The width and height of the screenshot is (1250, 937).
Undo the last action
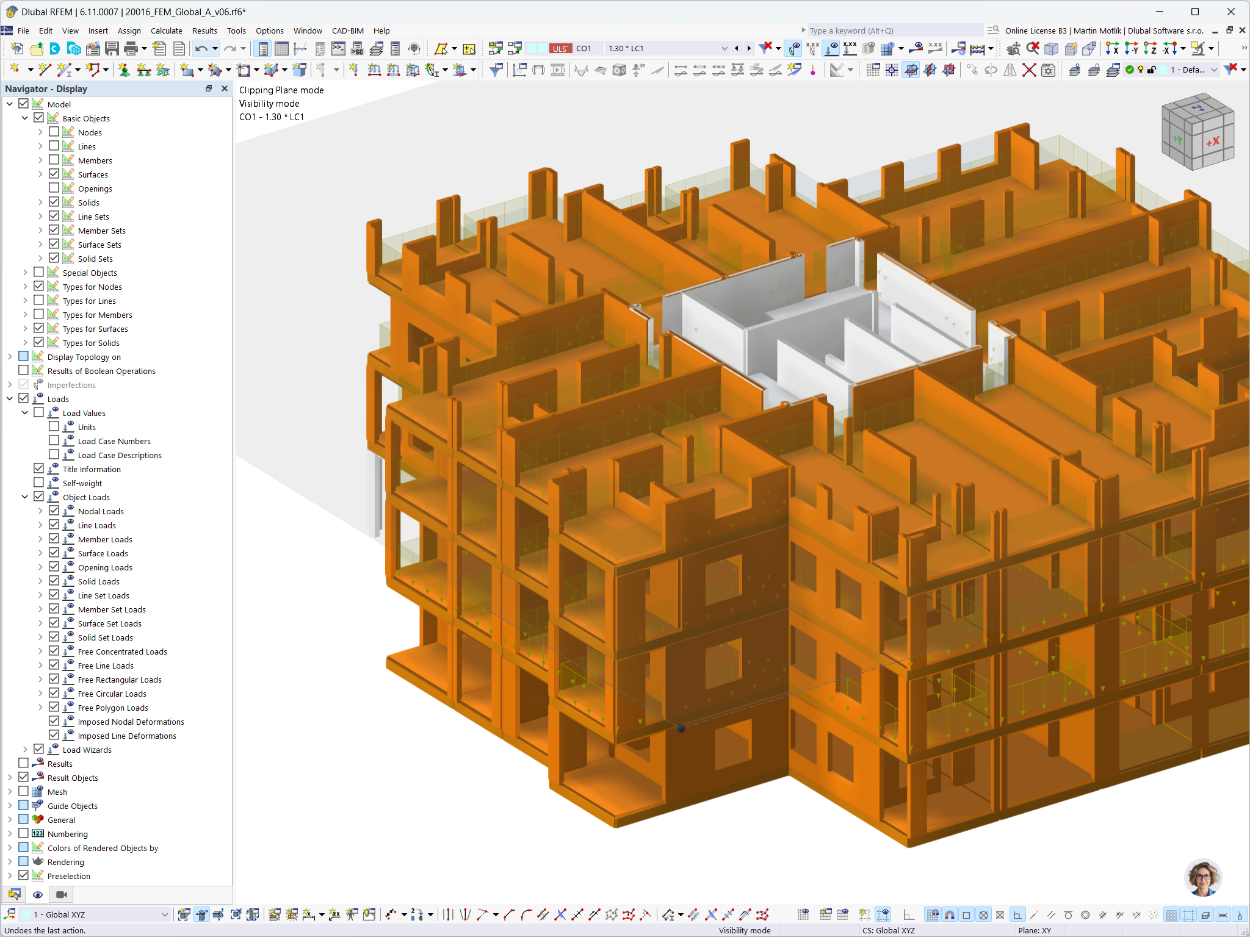201,49
